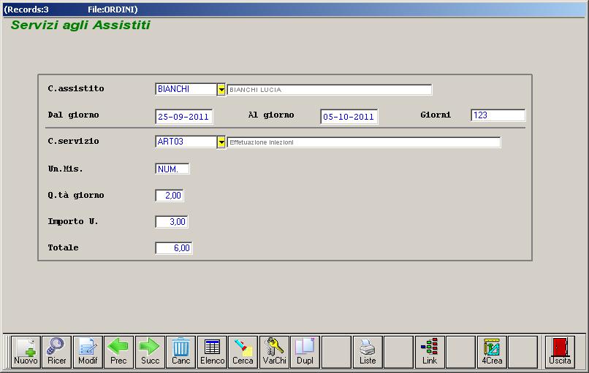This screenshot has width=589, height=373.
Task: Click the Importo U. label
Action: [73, 221]
